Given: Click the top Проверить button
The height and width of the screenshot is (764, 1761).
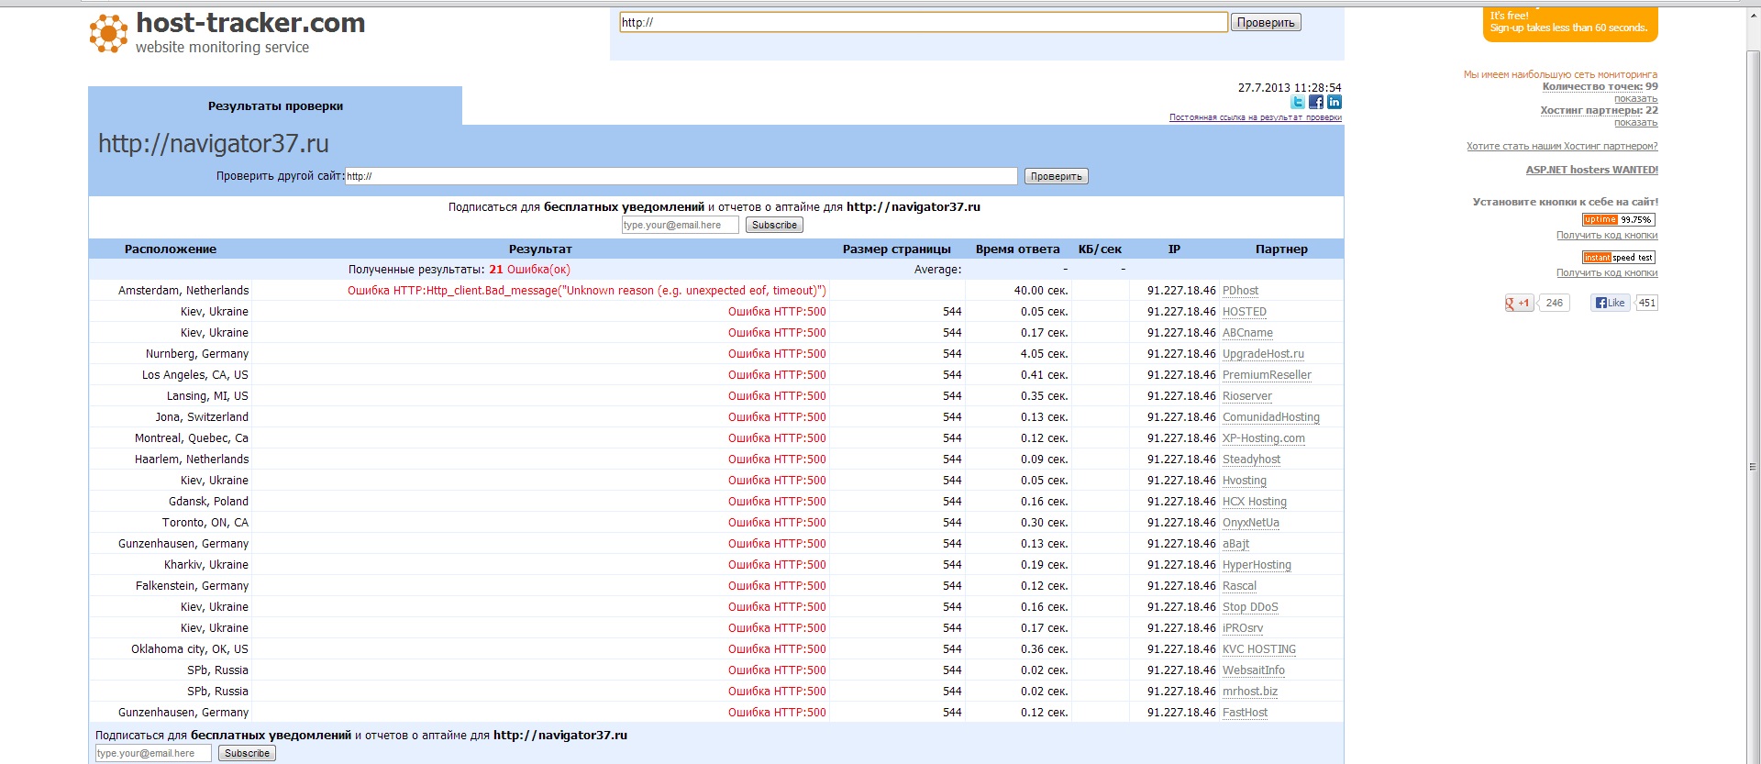Looking at the screenshot, I should click(1266, 22).
